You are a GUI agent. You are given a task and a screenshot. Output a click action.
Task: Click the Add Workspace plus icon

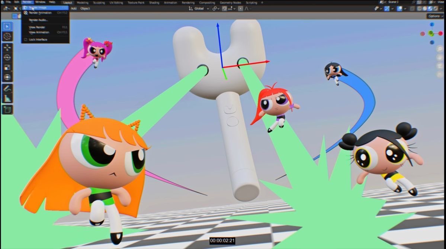click(x=262, y=3)
